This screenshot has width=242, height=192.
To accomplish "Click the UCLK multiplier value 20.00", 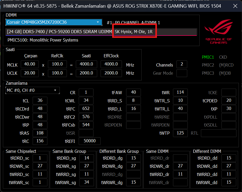I will (x=30, y=73).
